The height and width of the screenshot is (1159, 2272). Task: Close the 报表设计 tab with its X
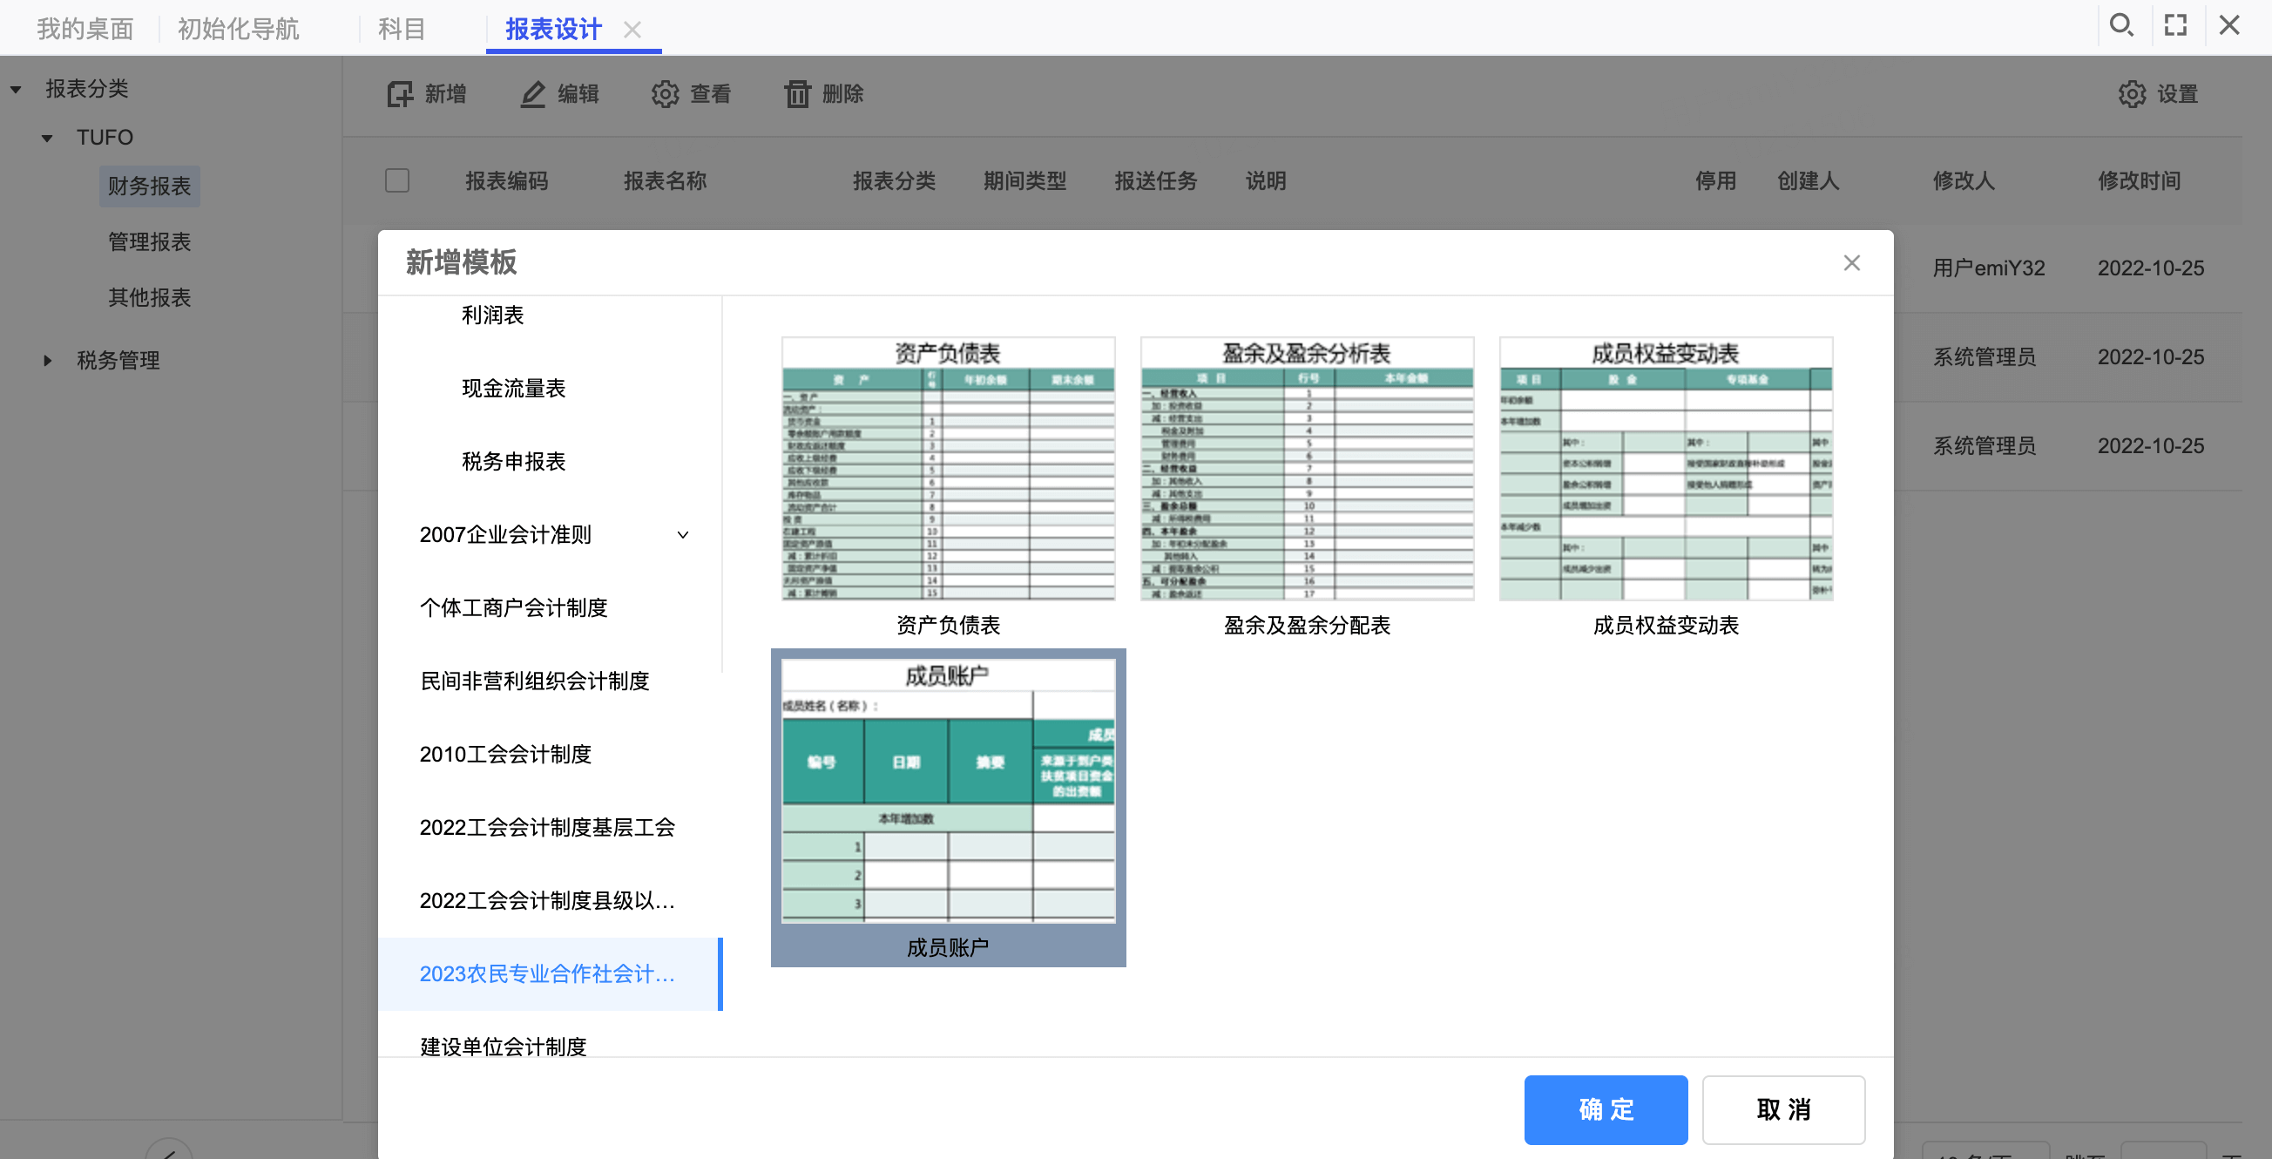coord(632,30)
